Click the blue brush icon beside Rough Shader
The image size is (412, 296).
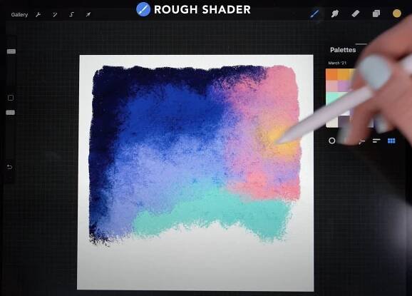[143, 9]
